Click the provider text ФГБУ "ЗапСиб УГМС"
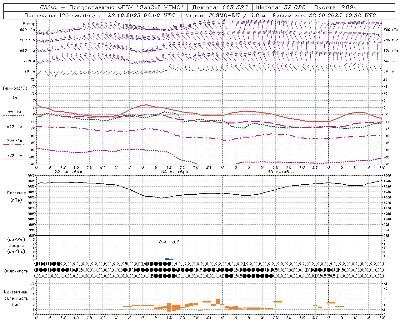The height and width of the screenshot is (320, 400). pos(151,7)
